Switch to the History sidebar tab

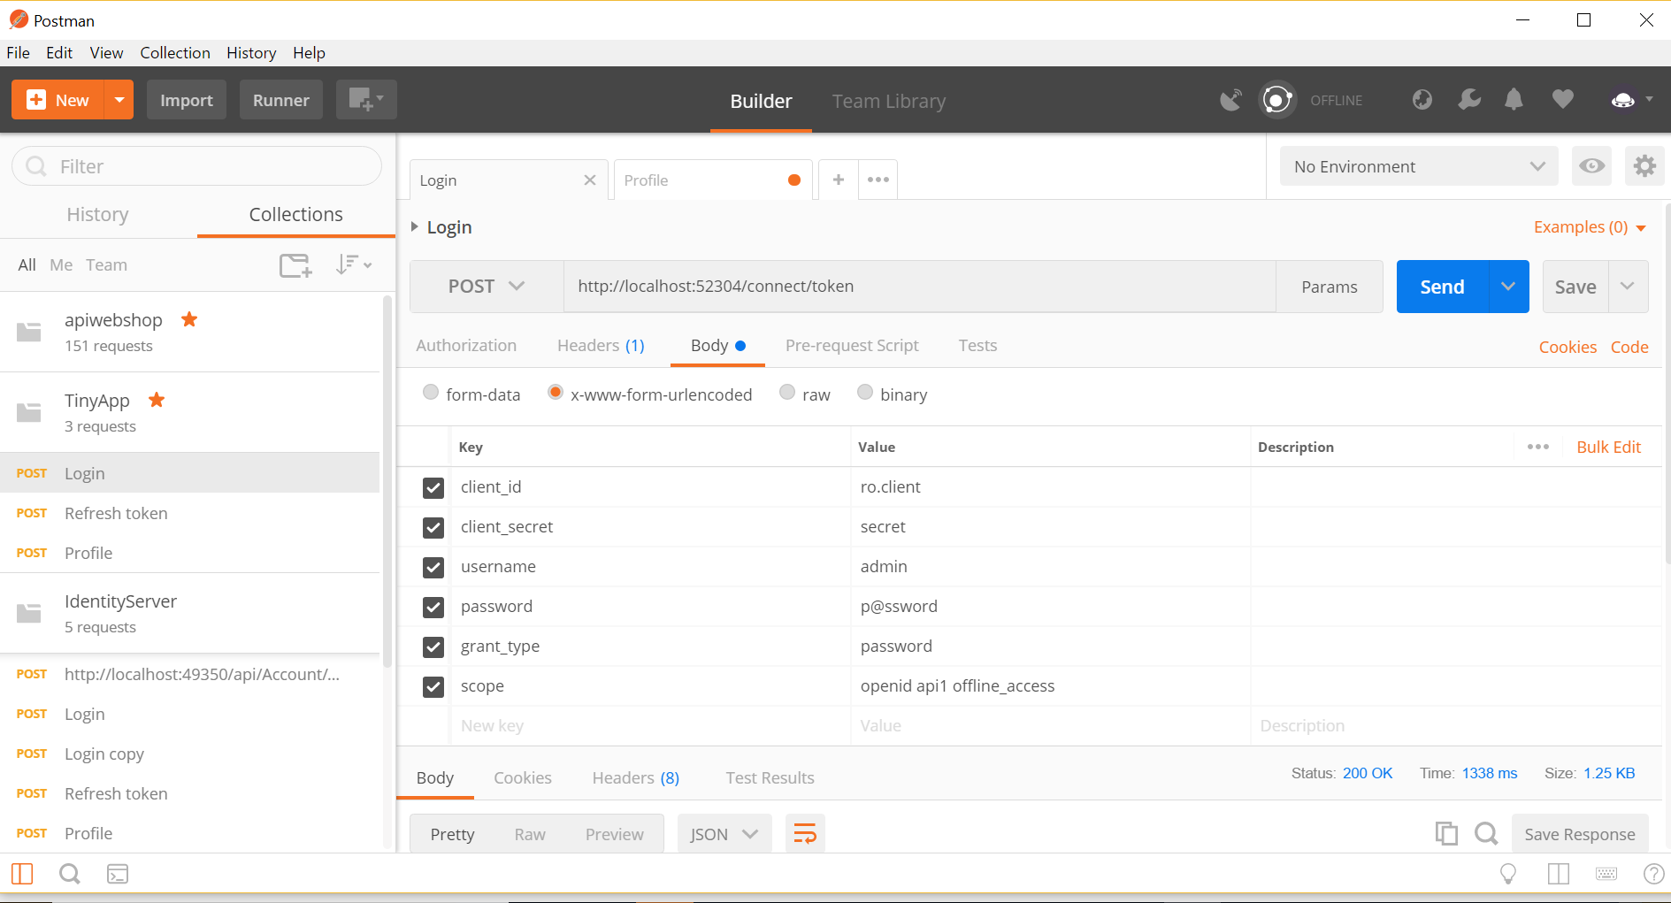pos(98,214)
